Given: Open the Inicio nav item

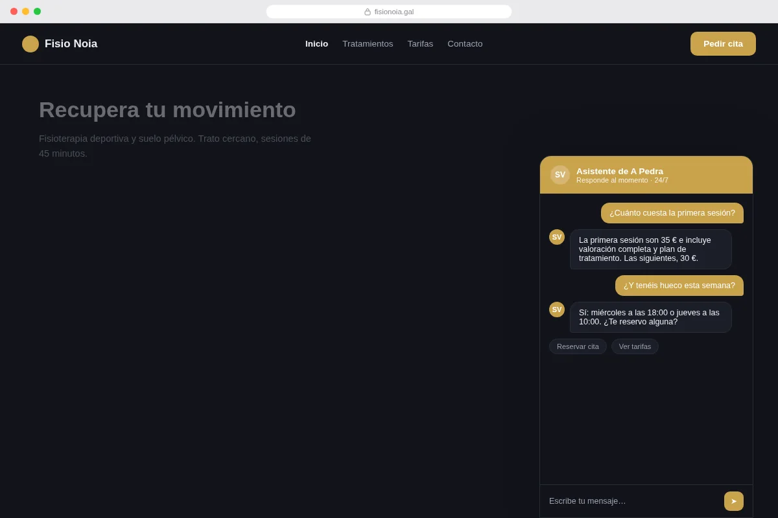Looking at the screenshot, I should (x=316, y=44).
